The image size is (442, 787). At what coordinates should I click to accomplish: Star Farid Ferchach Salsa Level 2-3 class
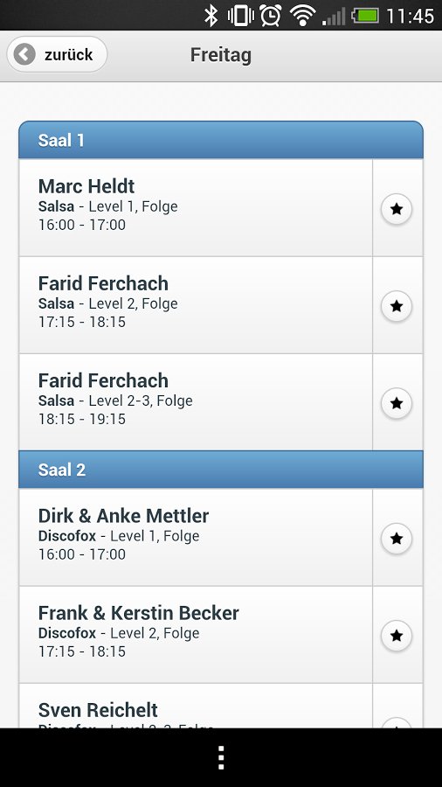pyautogui.click(x=397, y=402)
